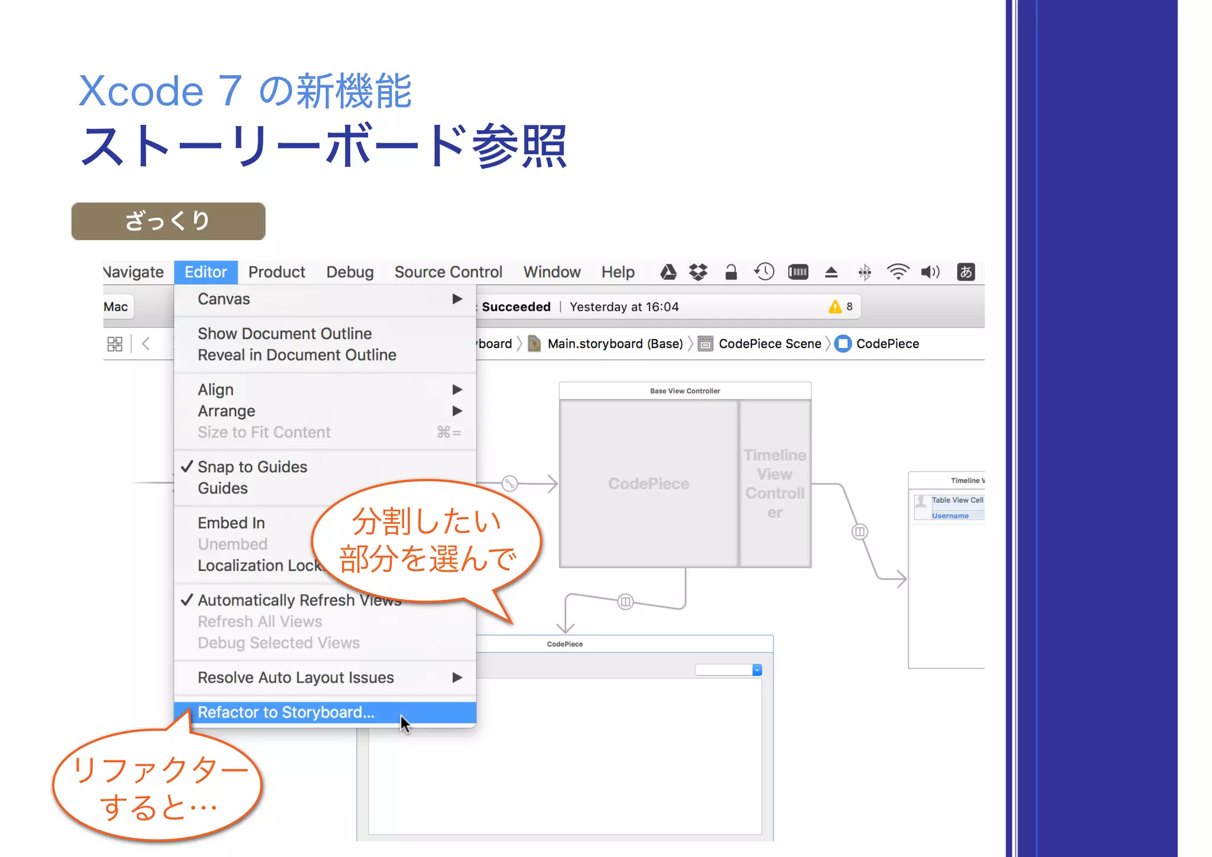Go back with the left chevron

click(x=146, y=344)
